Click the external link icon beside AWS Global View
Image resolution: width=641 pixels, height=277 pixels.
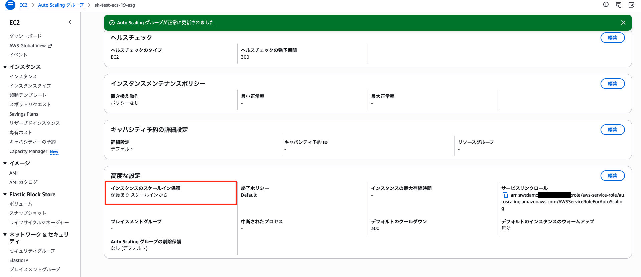50,46
